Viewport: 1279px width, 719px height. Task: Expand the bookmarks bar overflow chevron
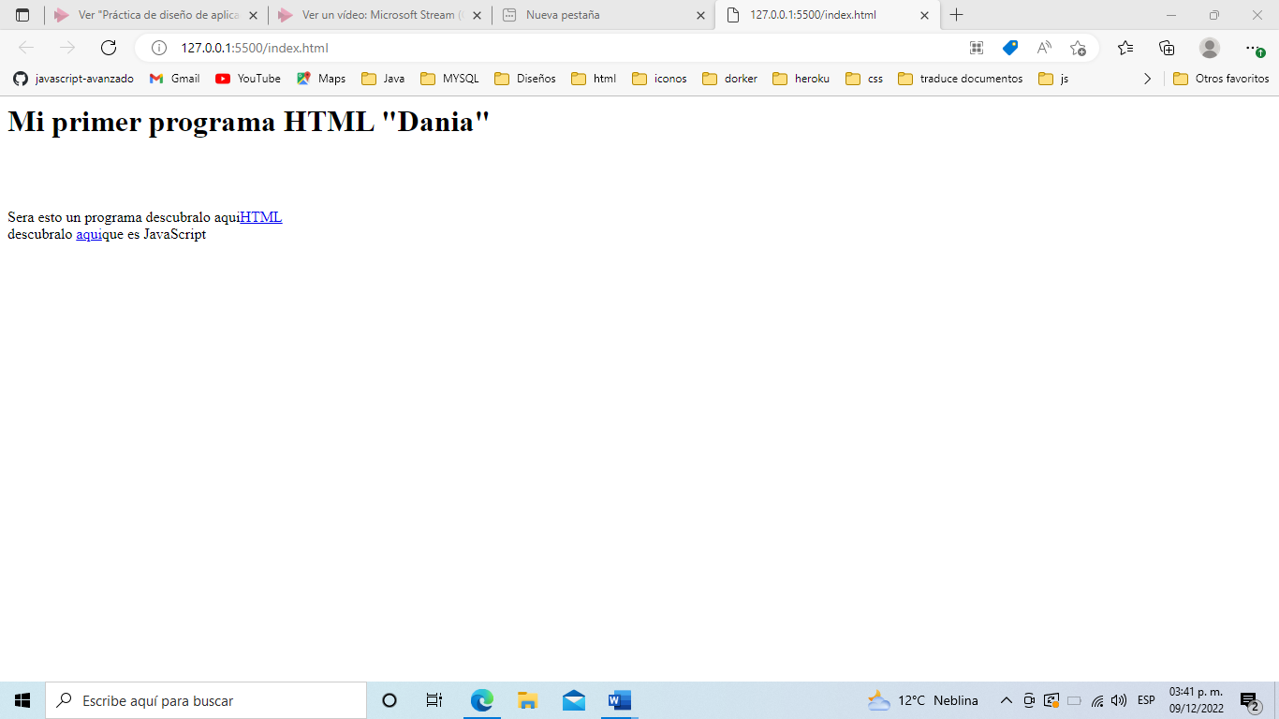click(x=1148, y=79)
